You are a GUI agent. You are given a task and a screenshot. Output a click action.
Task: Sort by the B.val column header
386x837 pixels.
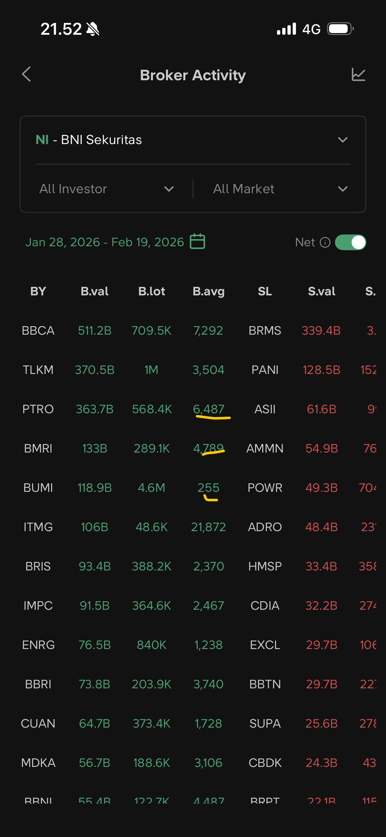(x=95, y=291)
